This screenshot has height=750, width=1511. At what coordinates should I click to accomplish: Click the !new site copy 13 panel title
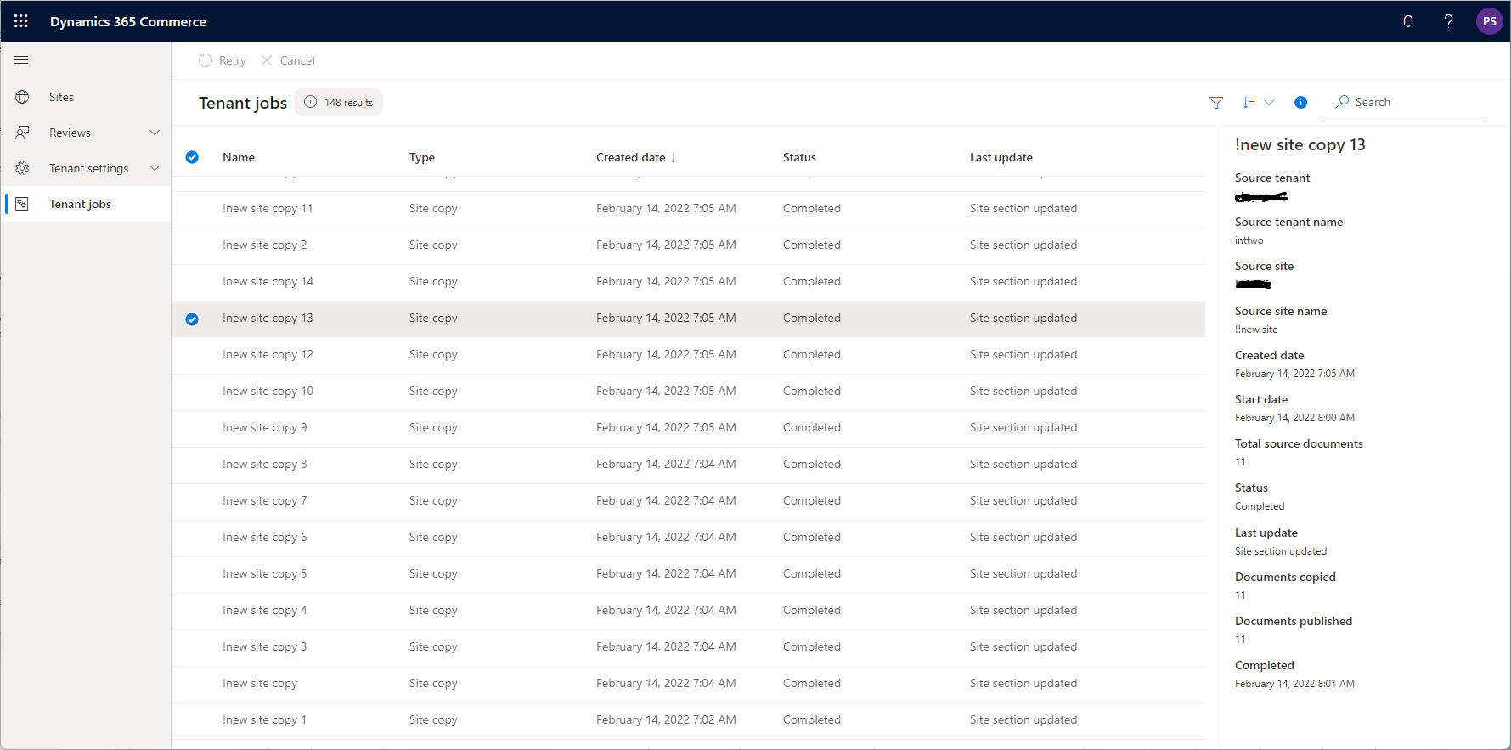point(1300,144)
